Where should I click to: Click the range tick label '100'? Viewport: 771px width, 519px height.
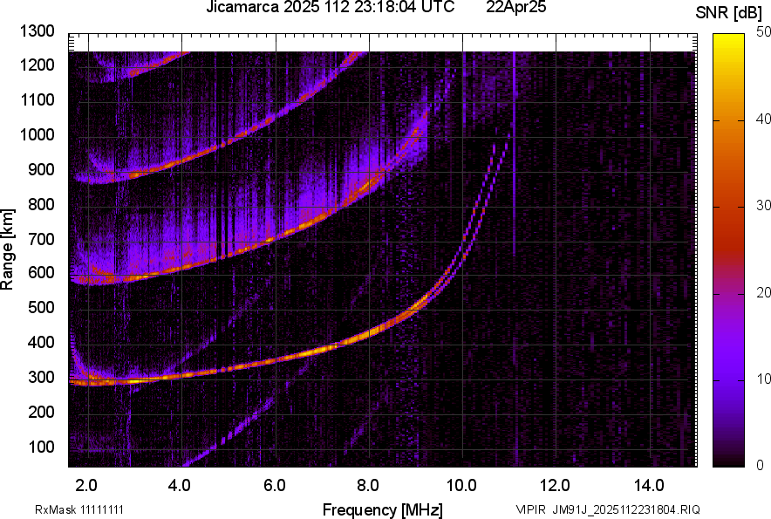pos(41,447)
